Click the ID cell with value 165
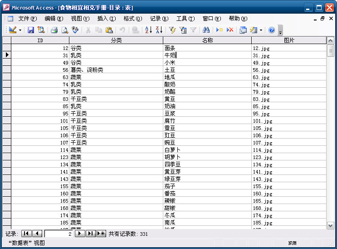This screenshot has width=337, height=249. (40, 201)
